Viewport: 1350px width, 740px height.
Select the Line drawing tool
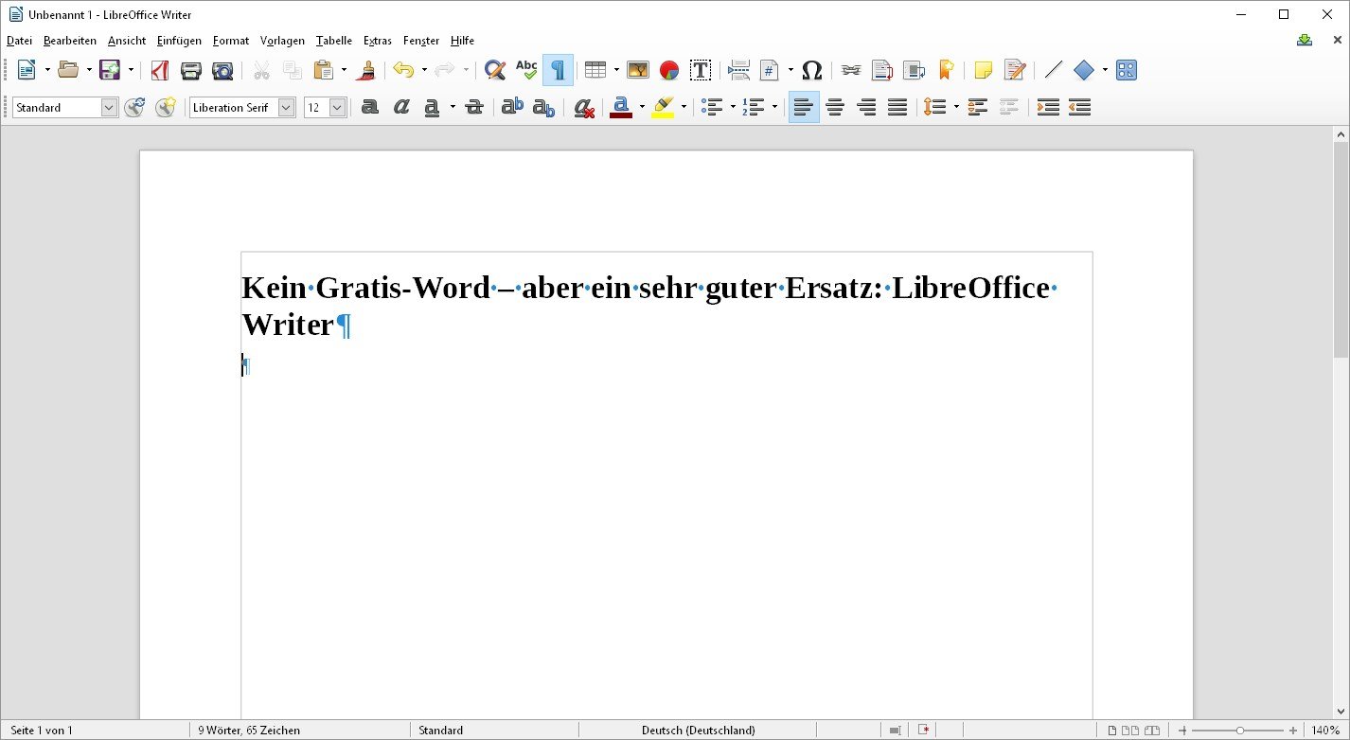1054,70
